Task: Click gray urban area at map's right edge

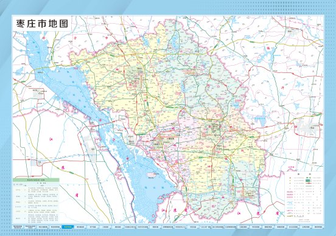Action: click(x=308, y=128)
